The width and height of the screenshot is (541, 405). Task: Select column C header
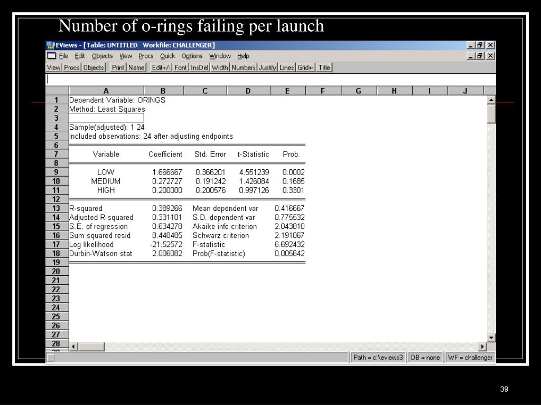tap(205, 91)
